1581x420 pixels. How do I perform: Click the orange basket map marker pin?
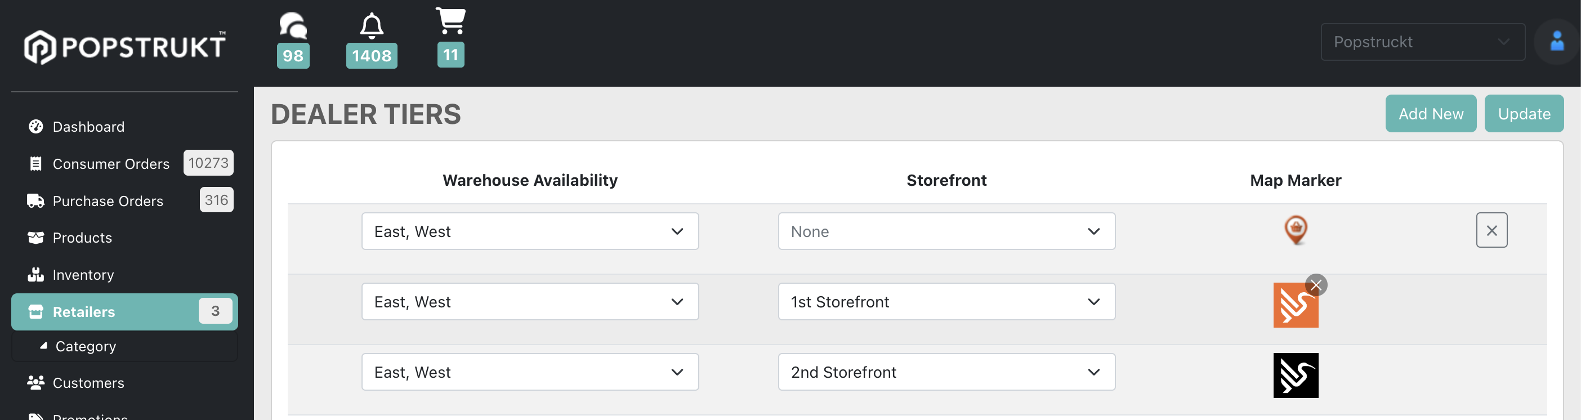click(x=1296, y=230)
